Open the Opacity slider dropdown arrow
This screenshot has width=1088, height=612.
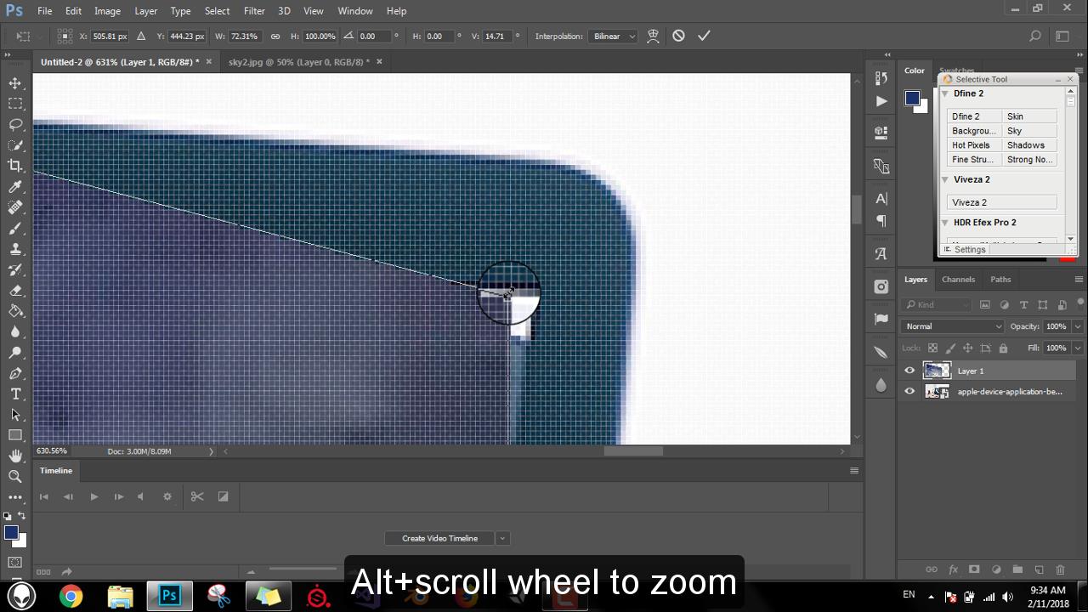[1078, 326]
